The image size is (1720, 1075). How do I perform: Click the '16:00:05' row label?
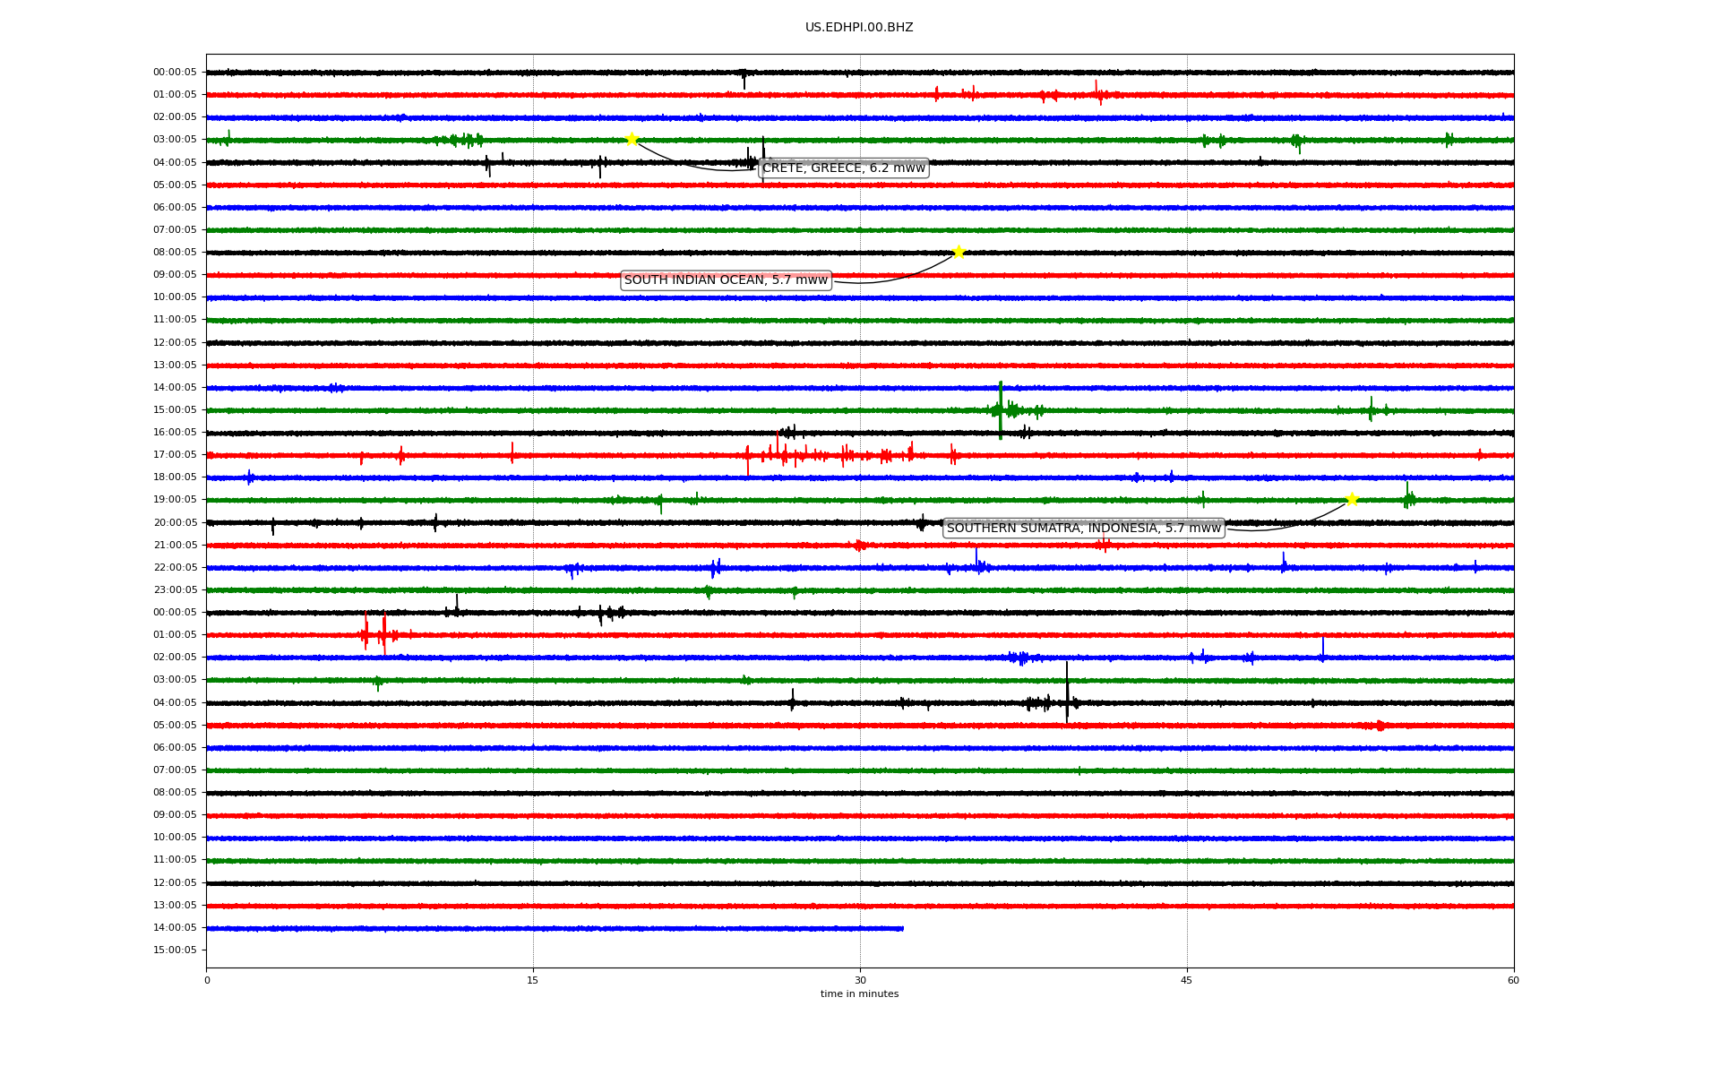point(175,433)
